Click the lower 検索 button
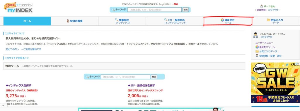Viewport: 300px width, 111px height. coord(154,77)
